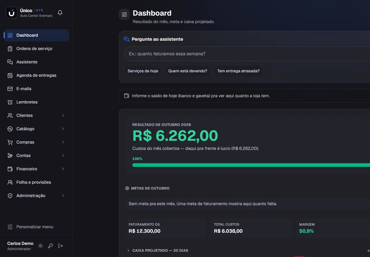Sign out using the logout icon
This screenshot has height=257, width=370.
[x=61, y=246]
